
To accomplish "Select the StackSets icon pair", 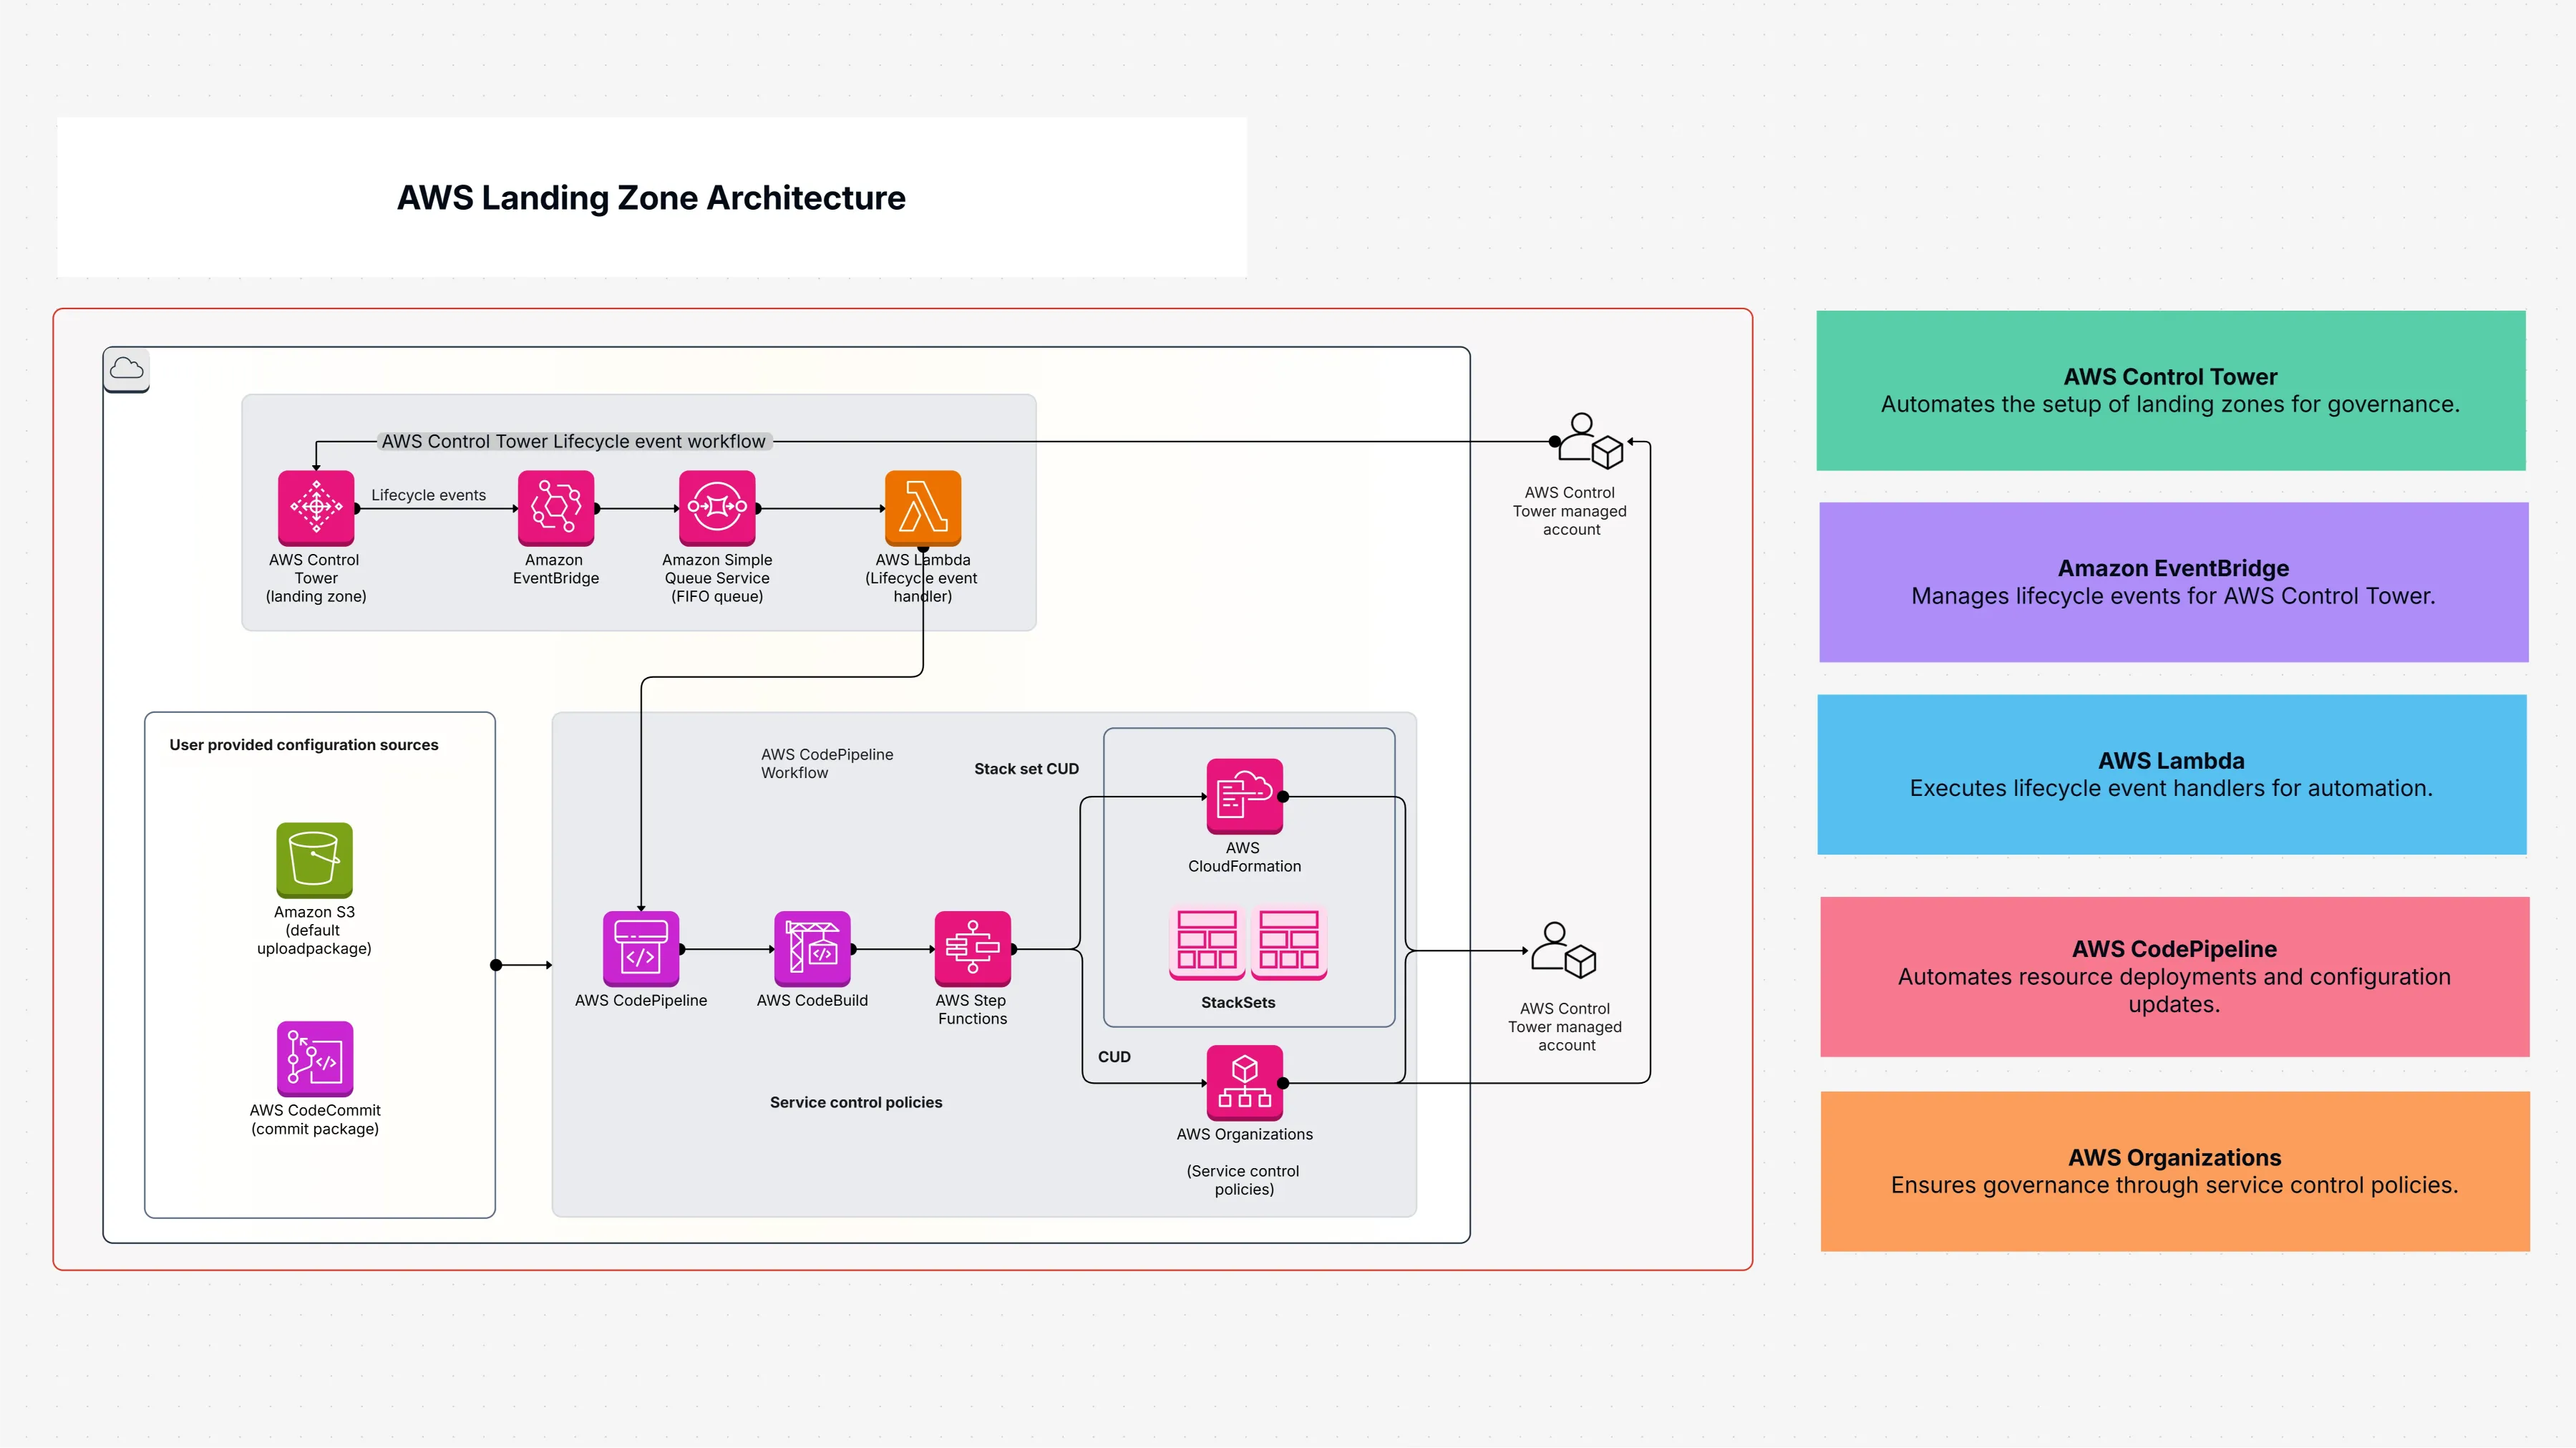I will click(1248, 942).
